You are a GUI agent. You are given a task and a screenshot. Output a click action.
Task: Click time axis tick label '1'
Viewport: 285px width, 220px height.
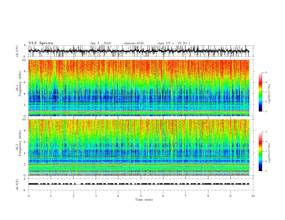point(51,196)
